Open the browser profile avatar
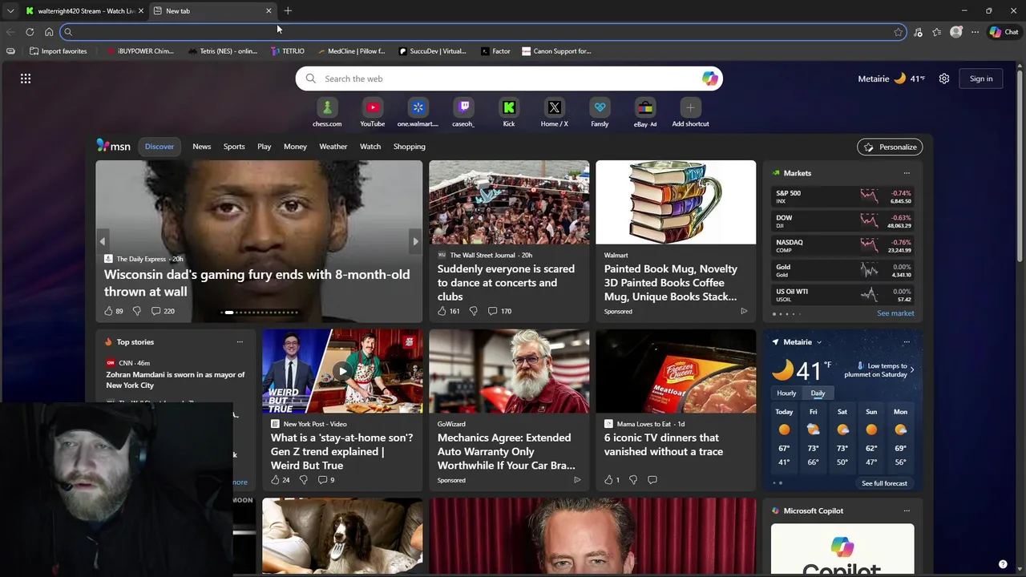The height and width of the screenshot is (577, 1026). (x=956, y=32)
